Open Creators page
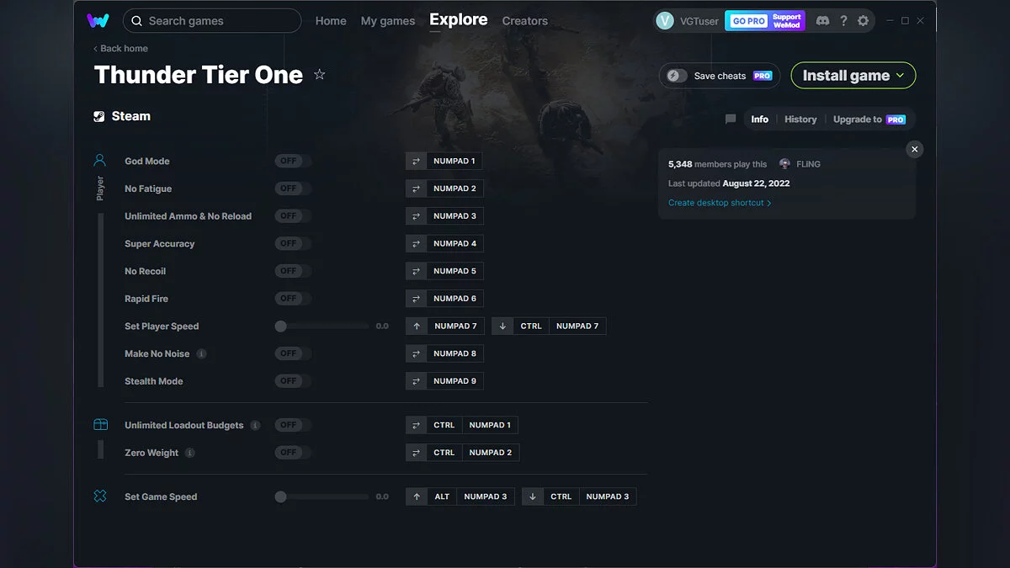Viewport: 1010px width, 568px height. (x=525, y=21)
